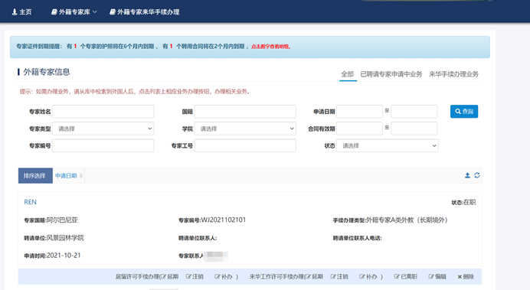Image resolution: width=530 pixels, height=290 pixels.
Task: Focus the 专家姓名 input field
Action: [103, 112]
